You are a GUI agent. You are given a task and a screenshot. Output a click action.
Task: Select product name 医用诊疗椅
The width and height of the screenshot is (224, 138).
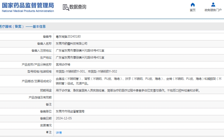coord(63,65)
